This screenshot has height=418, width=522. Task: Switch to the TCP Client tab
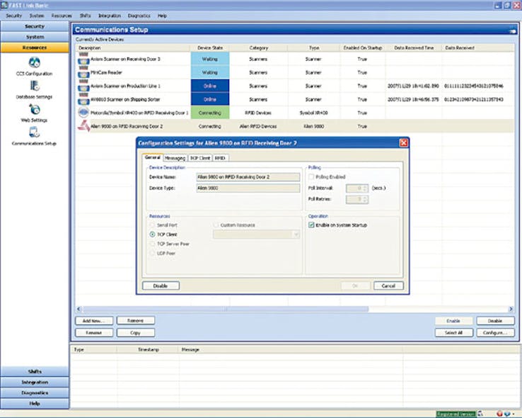(x=200, y=158)
